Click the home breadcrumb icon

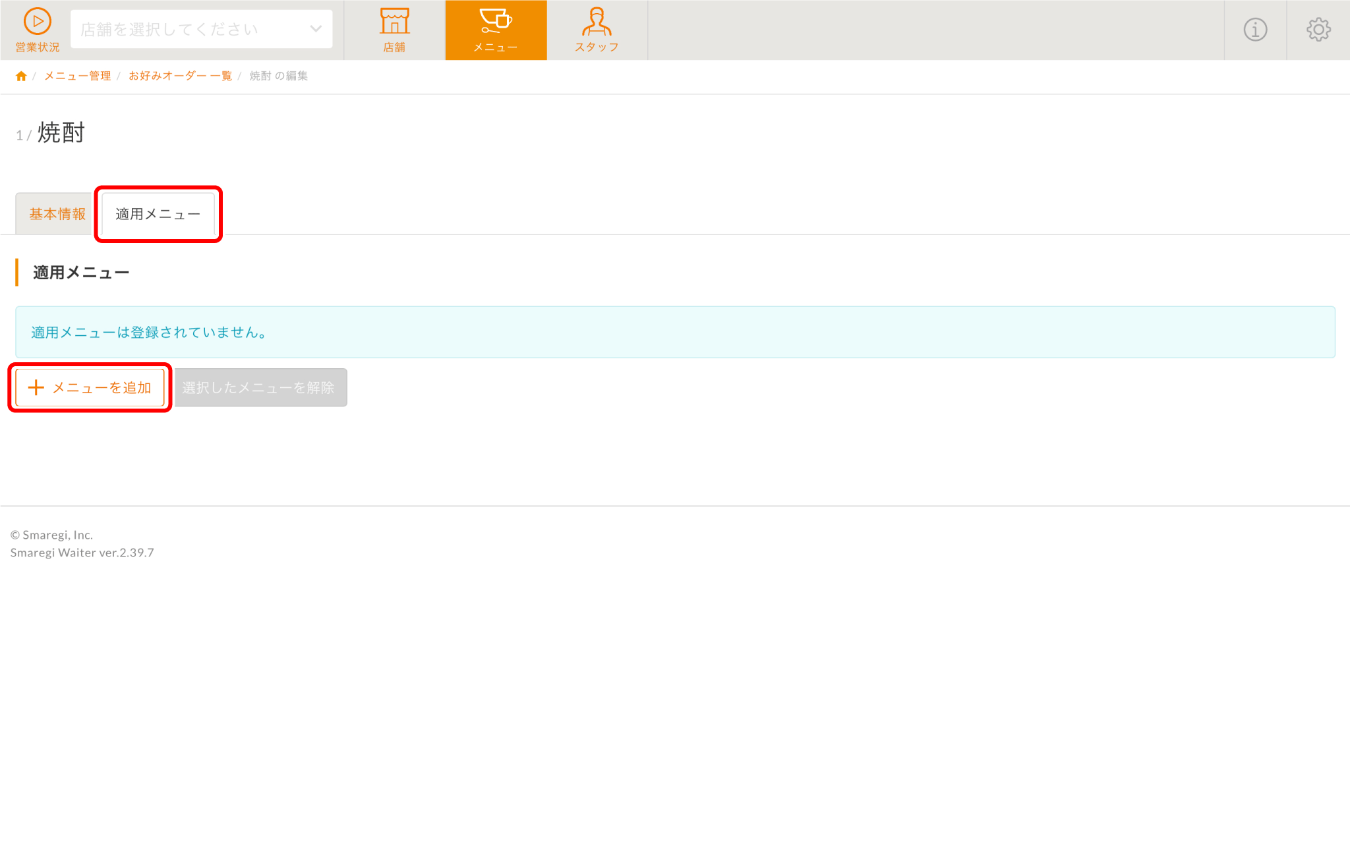[21, 76]
